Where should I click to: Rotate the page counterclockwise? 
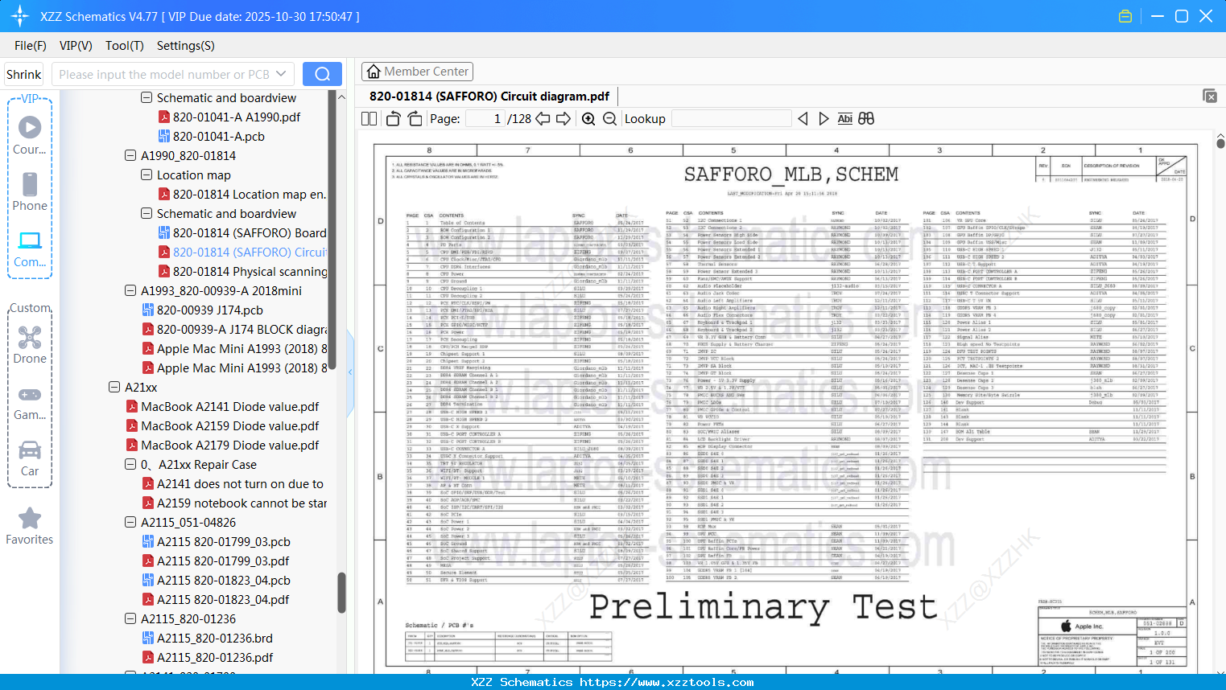(393, 118)
